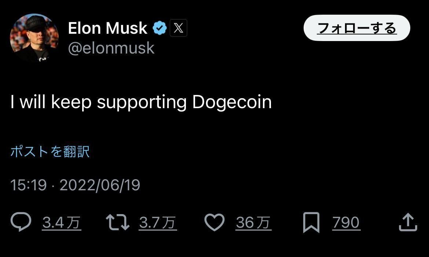Click the @elonmusk handle
The image size is (429, 257).
(x=111, y=48)
